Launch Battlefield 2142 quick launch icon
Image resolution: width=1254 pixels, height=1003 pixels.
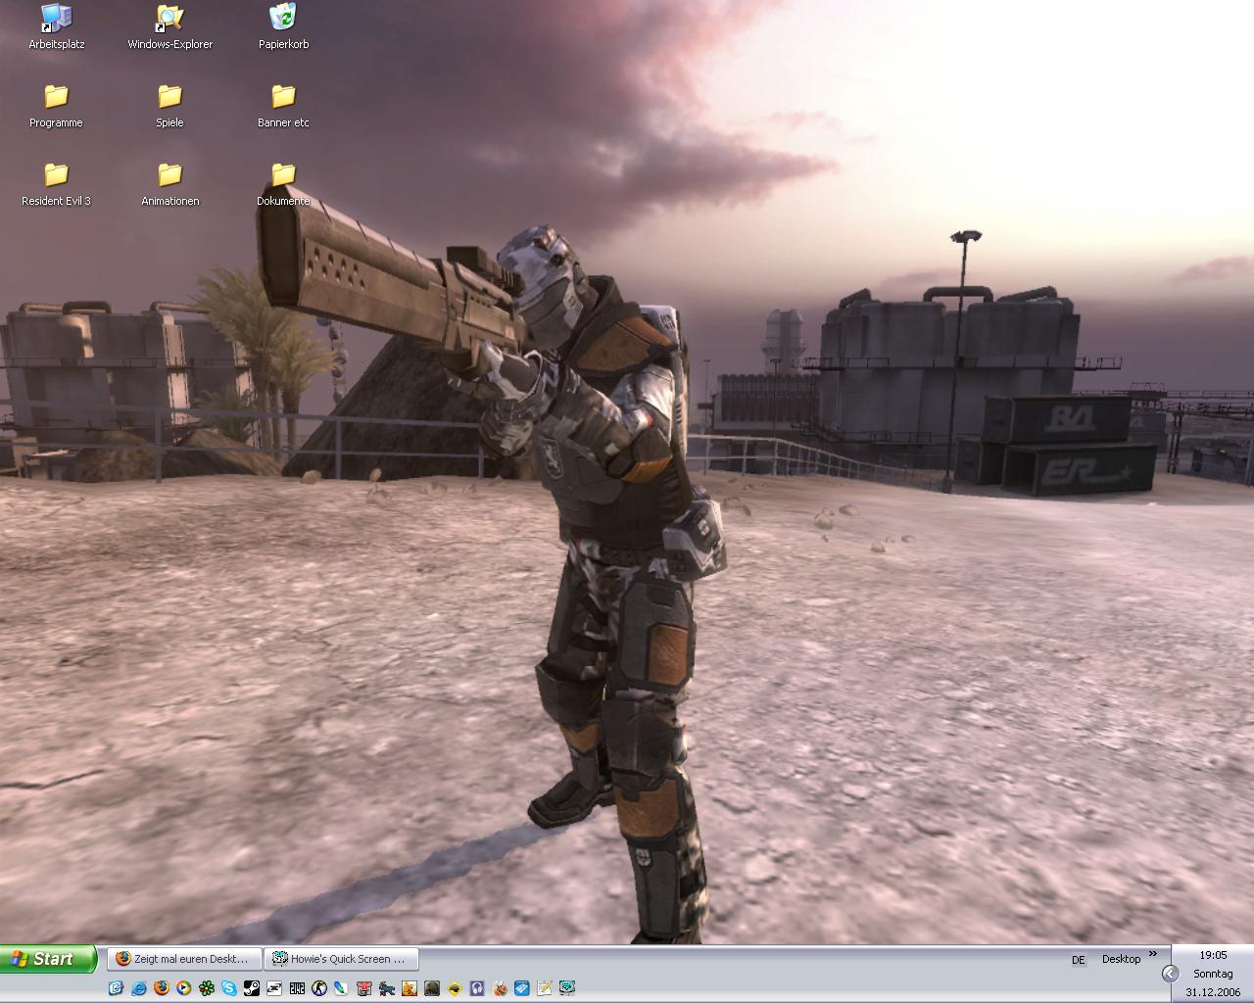click(x=297, y=988)
